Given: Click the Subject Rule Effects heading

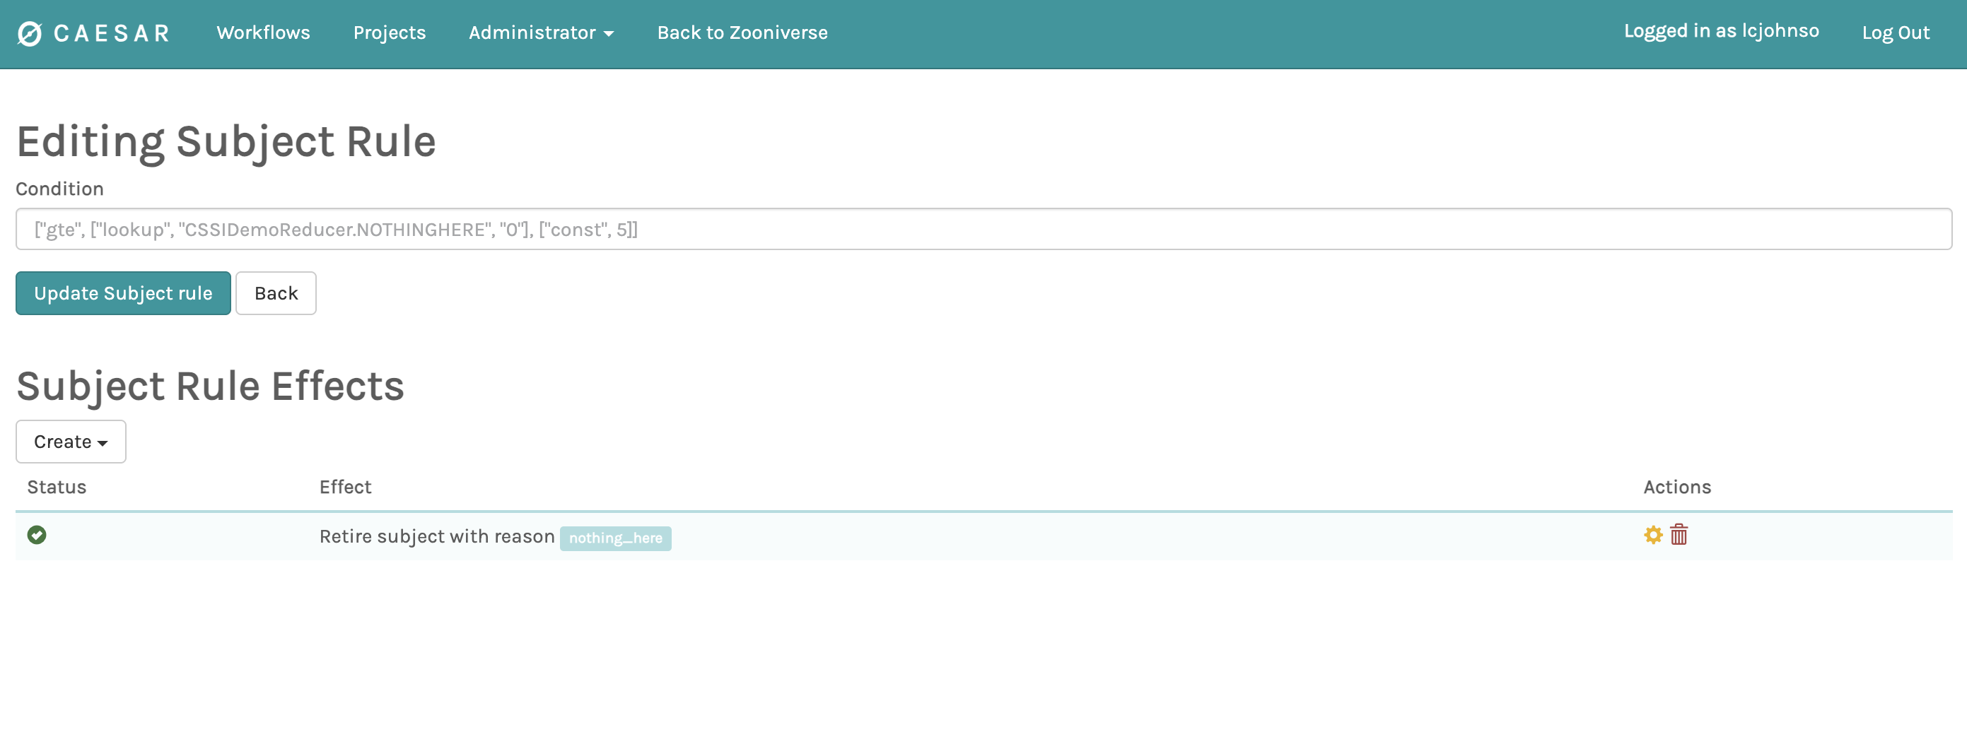Looking at the screenshot, I should point(210,386).
